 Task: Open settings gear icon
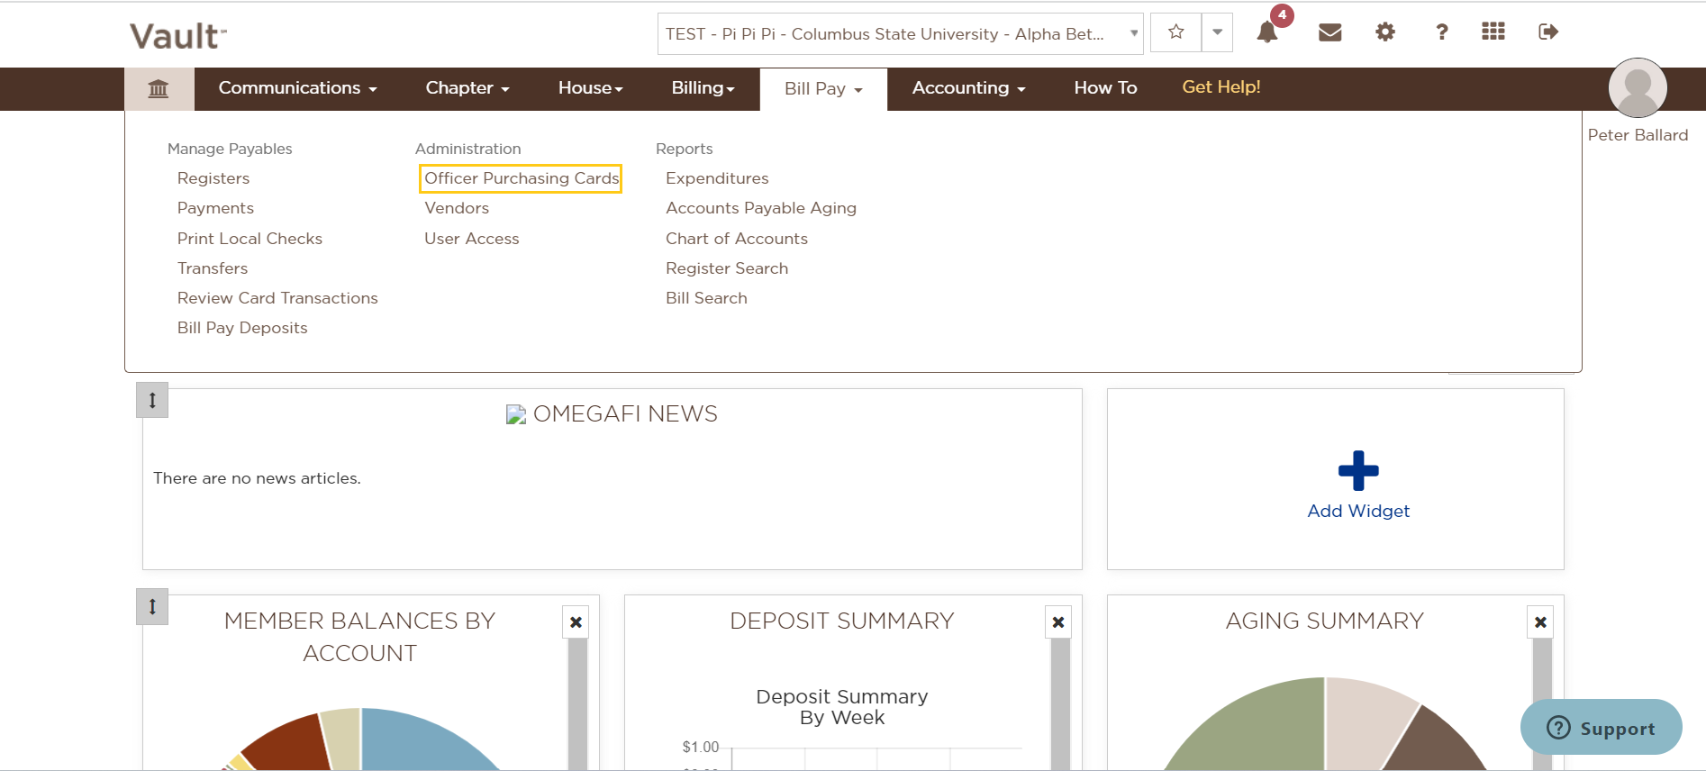[1385, 32]
